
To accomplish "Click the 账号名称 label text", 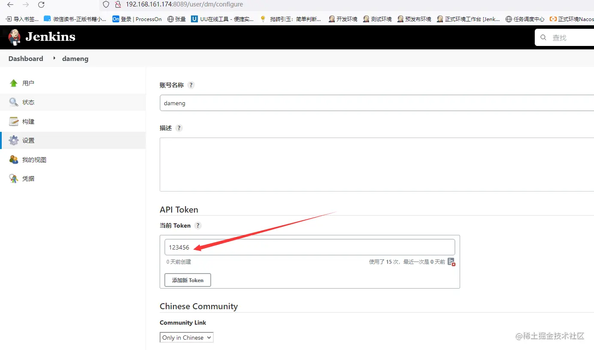I will coord(172,85).
